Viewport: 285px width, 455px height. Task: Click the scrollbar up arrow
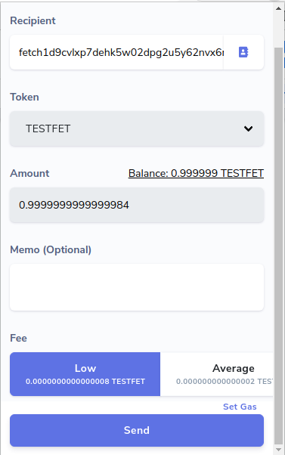point(279,8)
